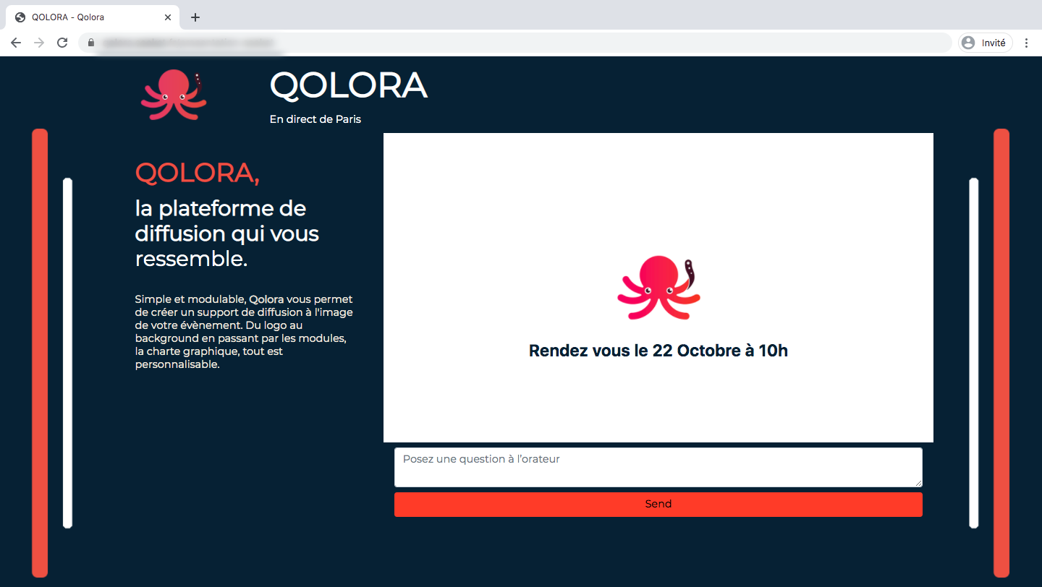The height and width of the screenshot is (587, 1042).
Task: Click the octopus image in the video area
Action: click(x=658, y=288)
